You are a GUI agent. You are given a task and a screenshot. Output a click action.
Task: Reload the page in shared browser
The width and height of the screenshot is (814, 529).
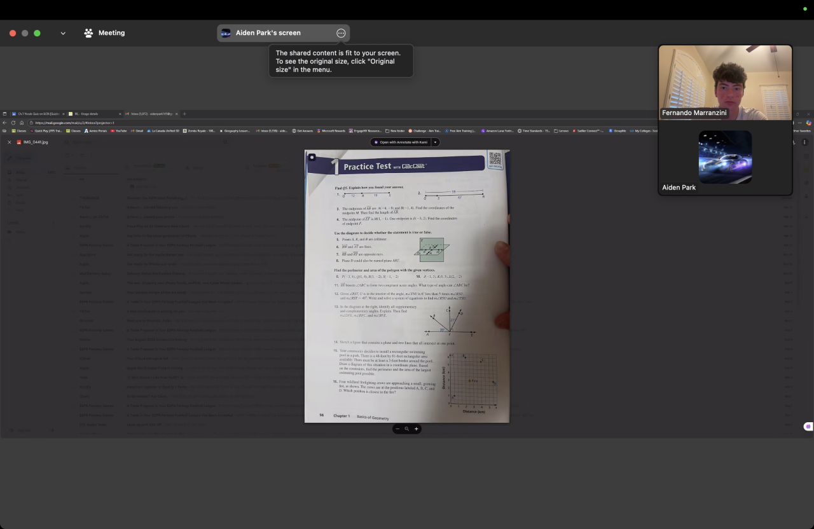(x=13, y=123)
